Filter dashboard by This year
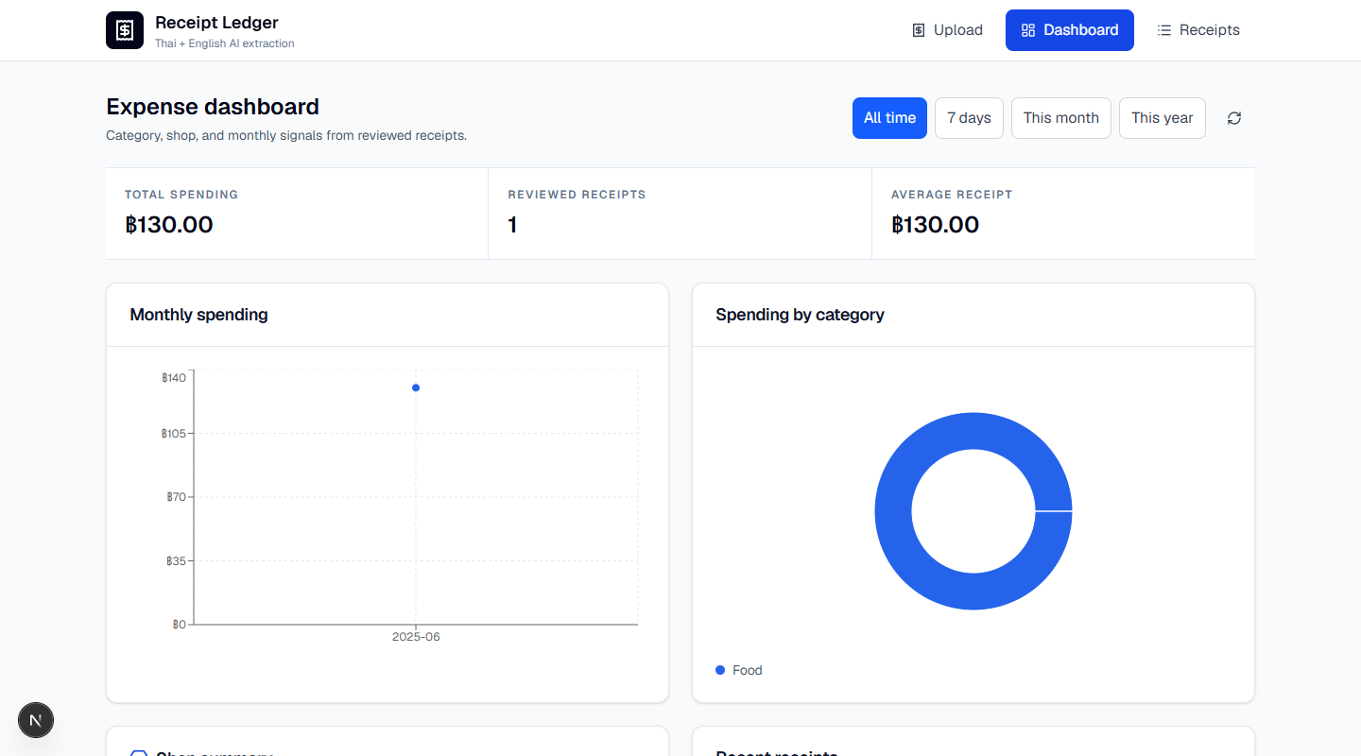Viewport: 1361px width, 756px height. click(1163, 118)
